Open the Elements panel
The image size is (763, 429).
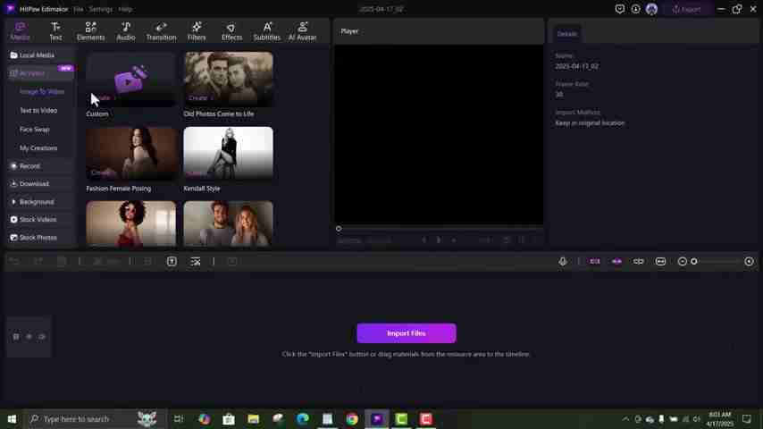(90, 31)
